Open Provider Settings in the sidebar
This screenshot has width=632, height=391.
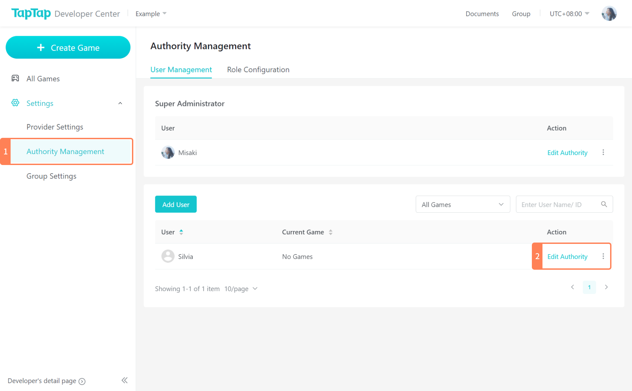coord(55,127)
